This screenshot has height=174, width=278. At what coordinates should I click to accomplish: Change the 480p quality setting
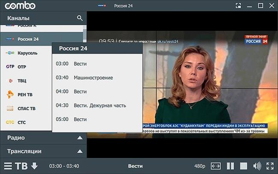[x=200, y=166]
